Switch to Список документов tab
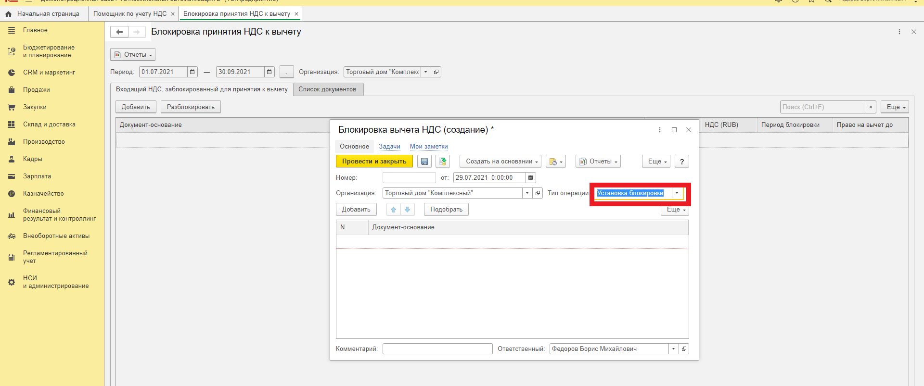924x386 pixels. click(x=327, y=89)
